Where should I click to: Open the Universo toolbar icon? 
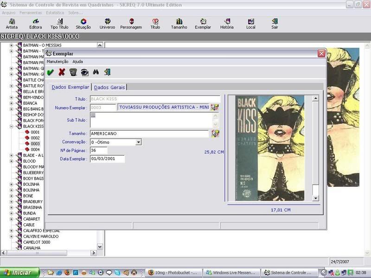click(x=108, y=24)
